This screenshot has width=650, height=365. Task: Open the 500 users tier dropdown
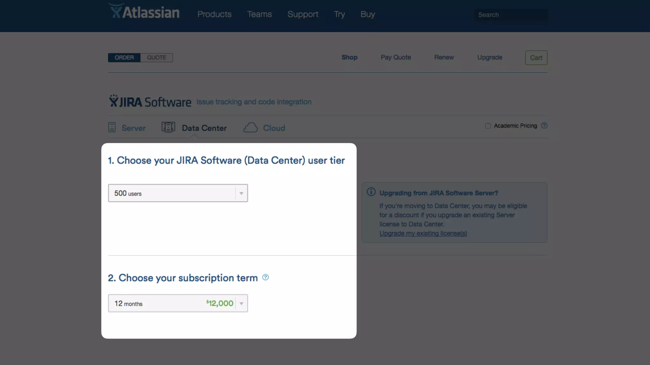click(178, 193)
